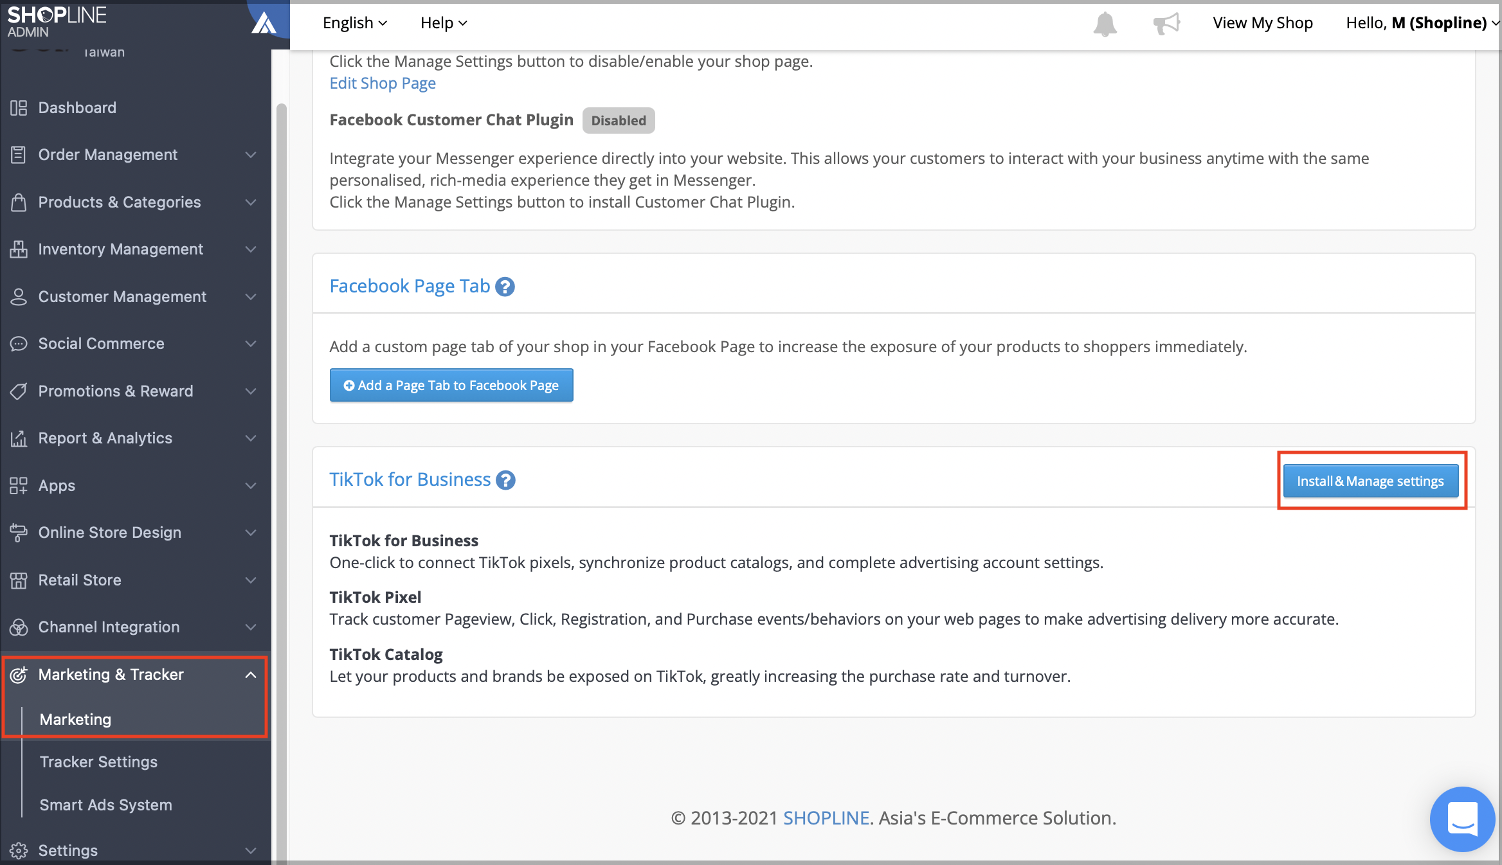Expand Products & Categories chevron
Image resolution: width=1502 pixels, height=865 pixels.
click(x=251, y=202)
